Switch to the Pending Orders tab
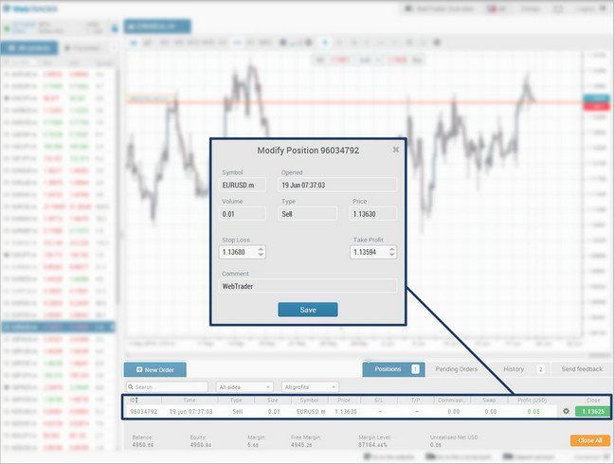614x464 pixels. (x=456, y=368)
